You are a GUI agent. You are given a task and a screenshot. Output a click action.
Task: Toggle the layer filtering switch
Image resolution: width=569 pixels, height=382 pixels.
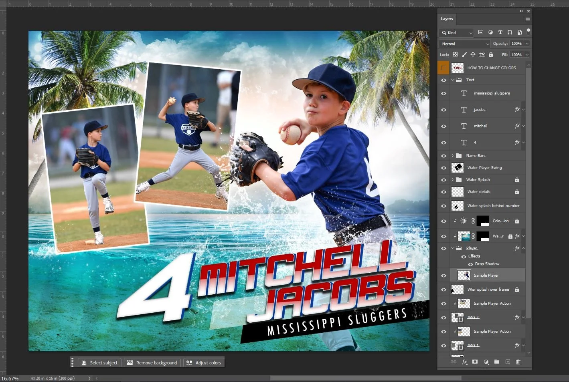click(x=529, y=31)
